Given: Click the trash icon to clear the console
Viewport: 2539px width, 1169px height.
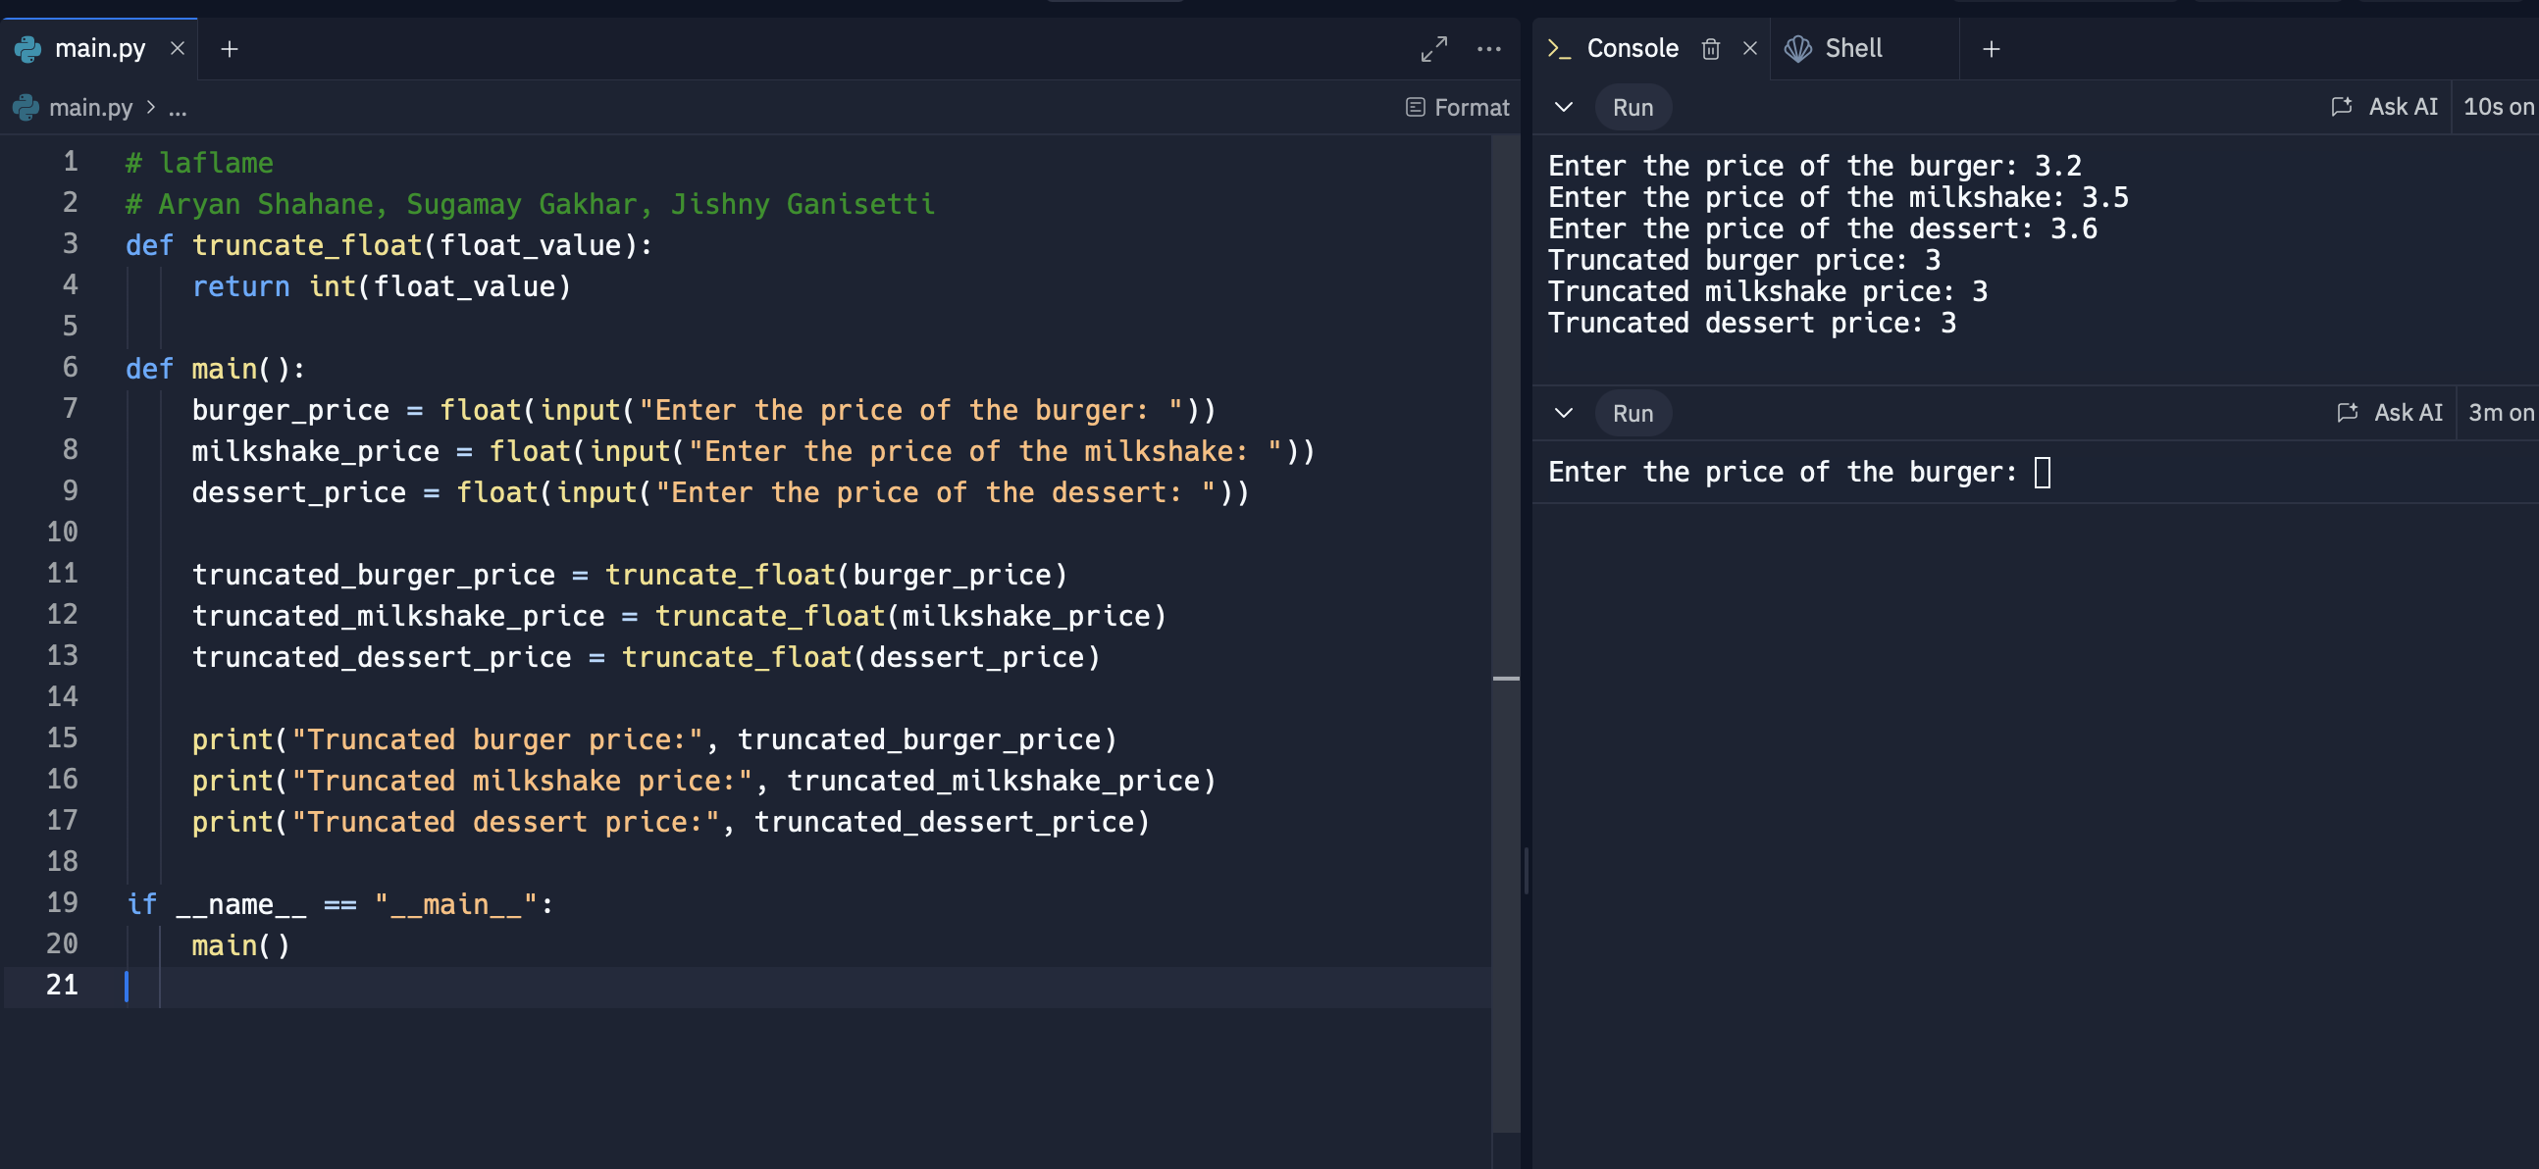Looking at the screenshot, I should pyautogui.click(x=1710, y=48).
